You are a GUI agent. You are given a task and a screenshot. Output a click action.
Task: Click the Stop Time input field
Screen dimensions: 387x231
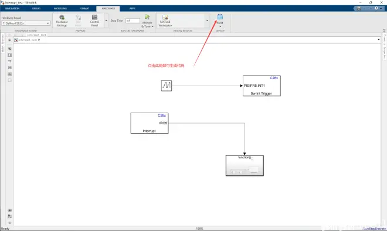(x=133, y=21)
